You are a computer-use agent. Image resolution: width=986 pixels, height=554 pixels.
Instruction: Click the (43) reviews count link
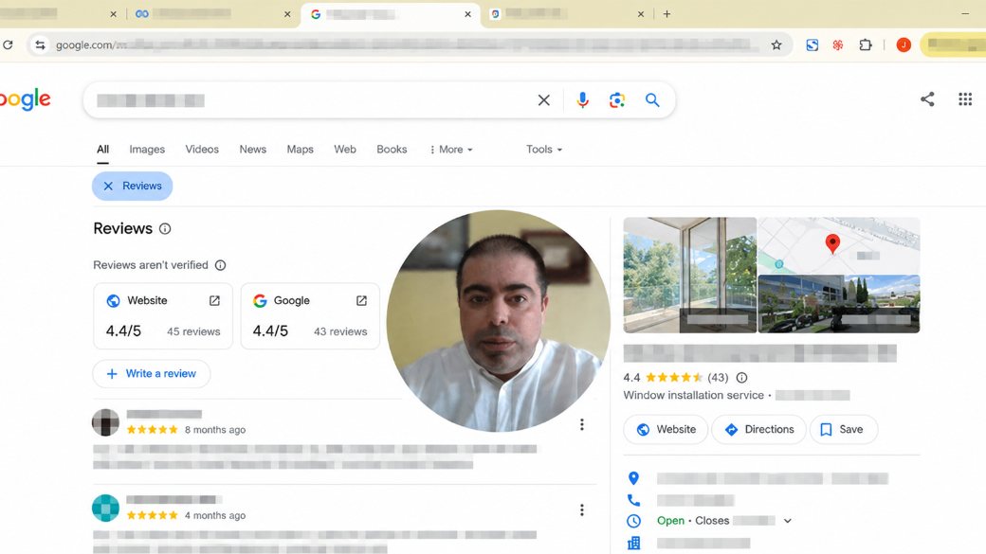718,378
